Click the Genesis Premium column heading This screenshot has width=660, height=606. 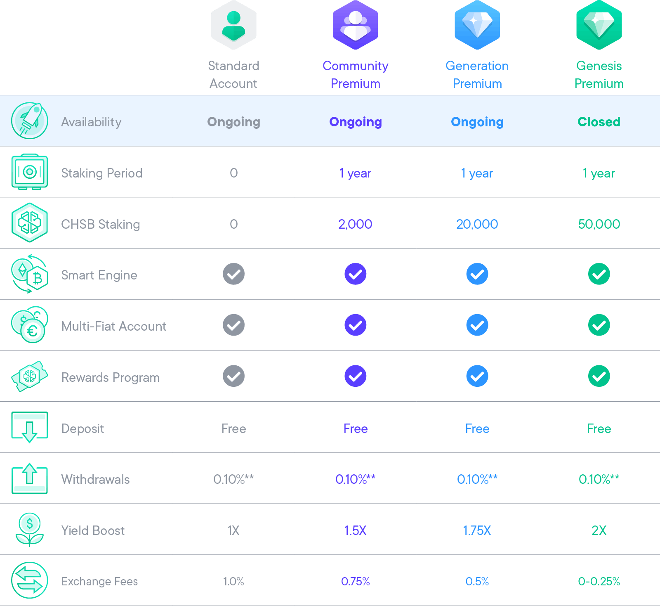point(599,75)
